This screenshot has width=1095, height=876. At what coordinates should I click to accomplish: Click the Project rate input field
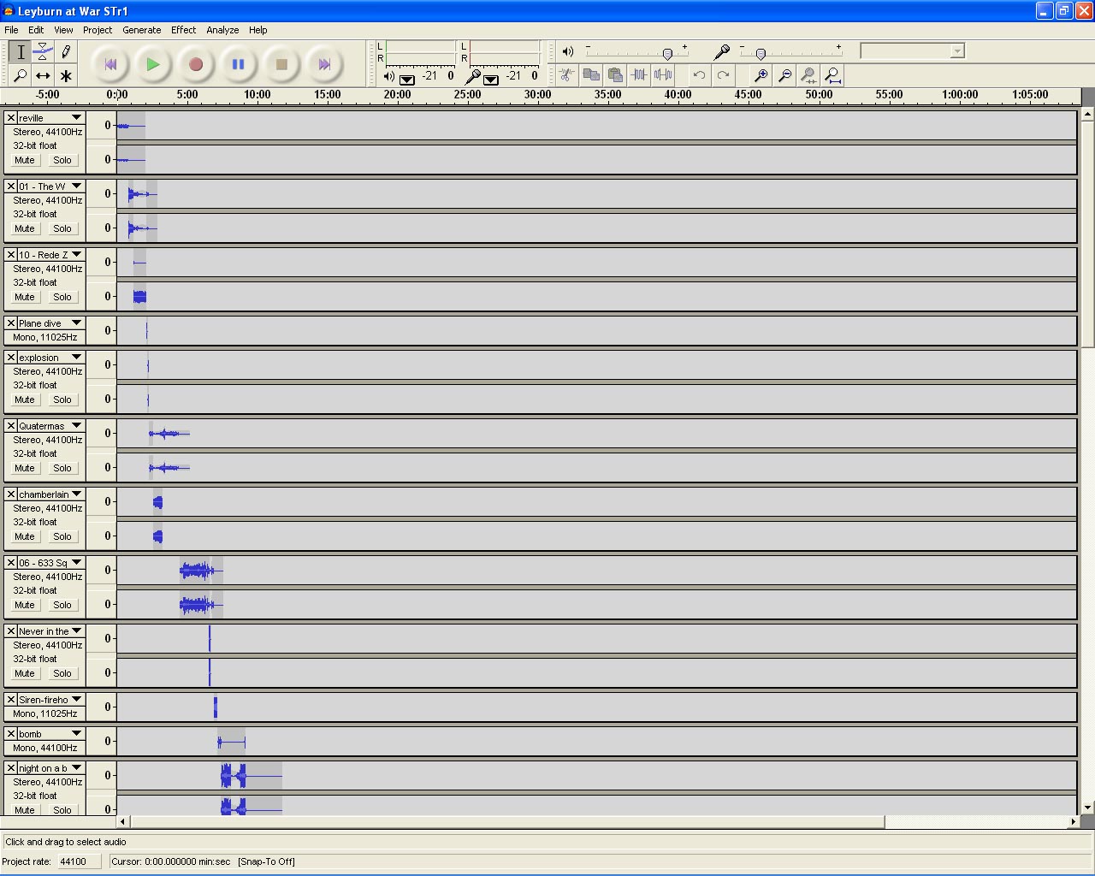click(79, 861)
